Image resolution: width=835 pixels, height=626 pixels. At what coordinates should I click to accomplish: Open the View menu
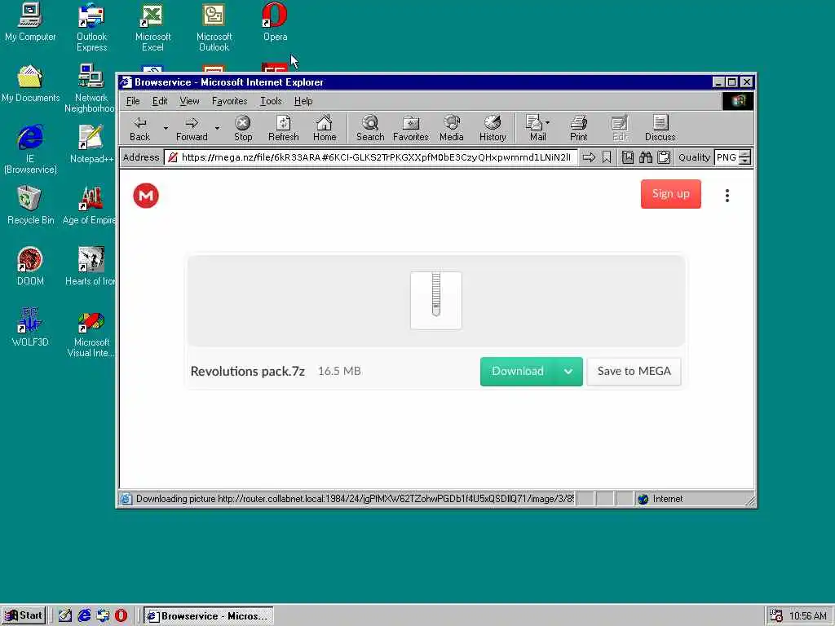[189, 101]
